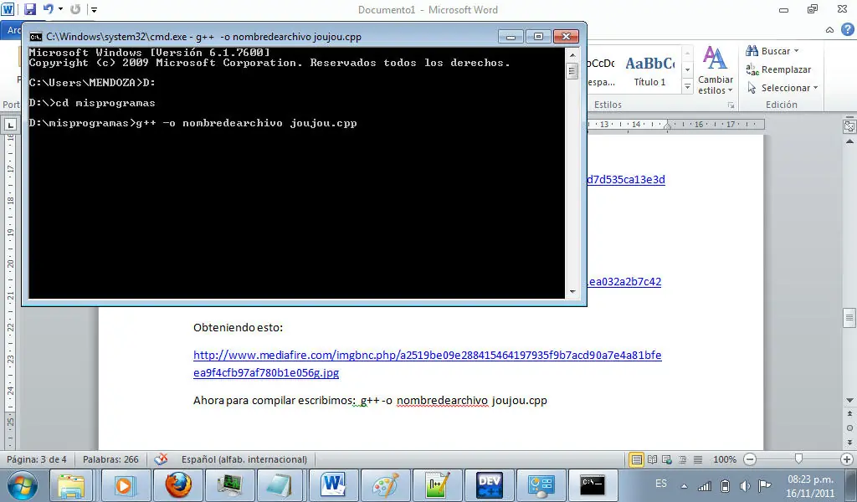The width and height of the screenshot is (857, 502).
Task: Click the Word scrollbar down arrow
Action: pos(849,401)
